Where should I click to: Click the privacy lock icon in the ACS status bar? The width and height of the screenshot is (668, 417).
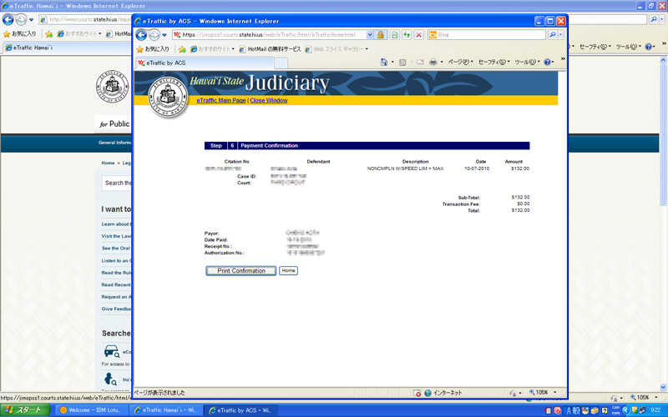point(513,393)
